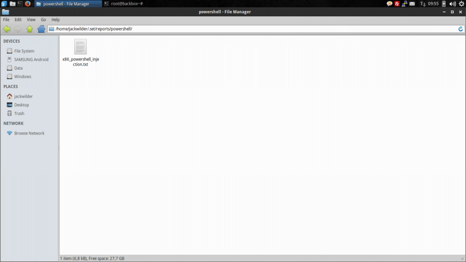This screenshot has height=262, width=466.
Task: Reload the folder with refresh icon
Action: (x=461, y=29)
